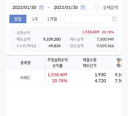Click the 상세검색 label text
The height and width of the screenshot is (116, 128).
coord(110,8)
